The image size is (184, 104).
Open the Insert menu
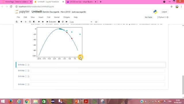(x=41, y=17)
